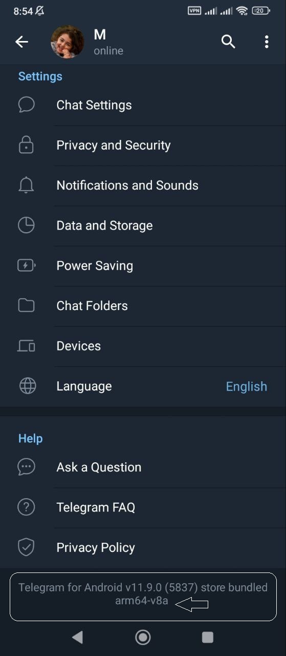This screenshot has height=656, width=286.
Task: Click the Chat Settings speech bubble icon
Action: coord(26,105)
